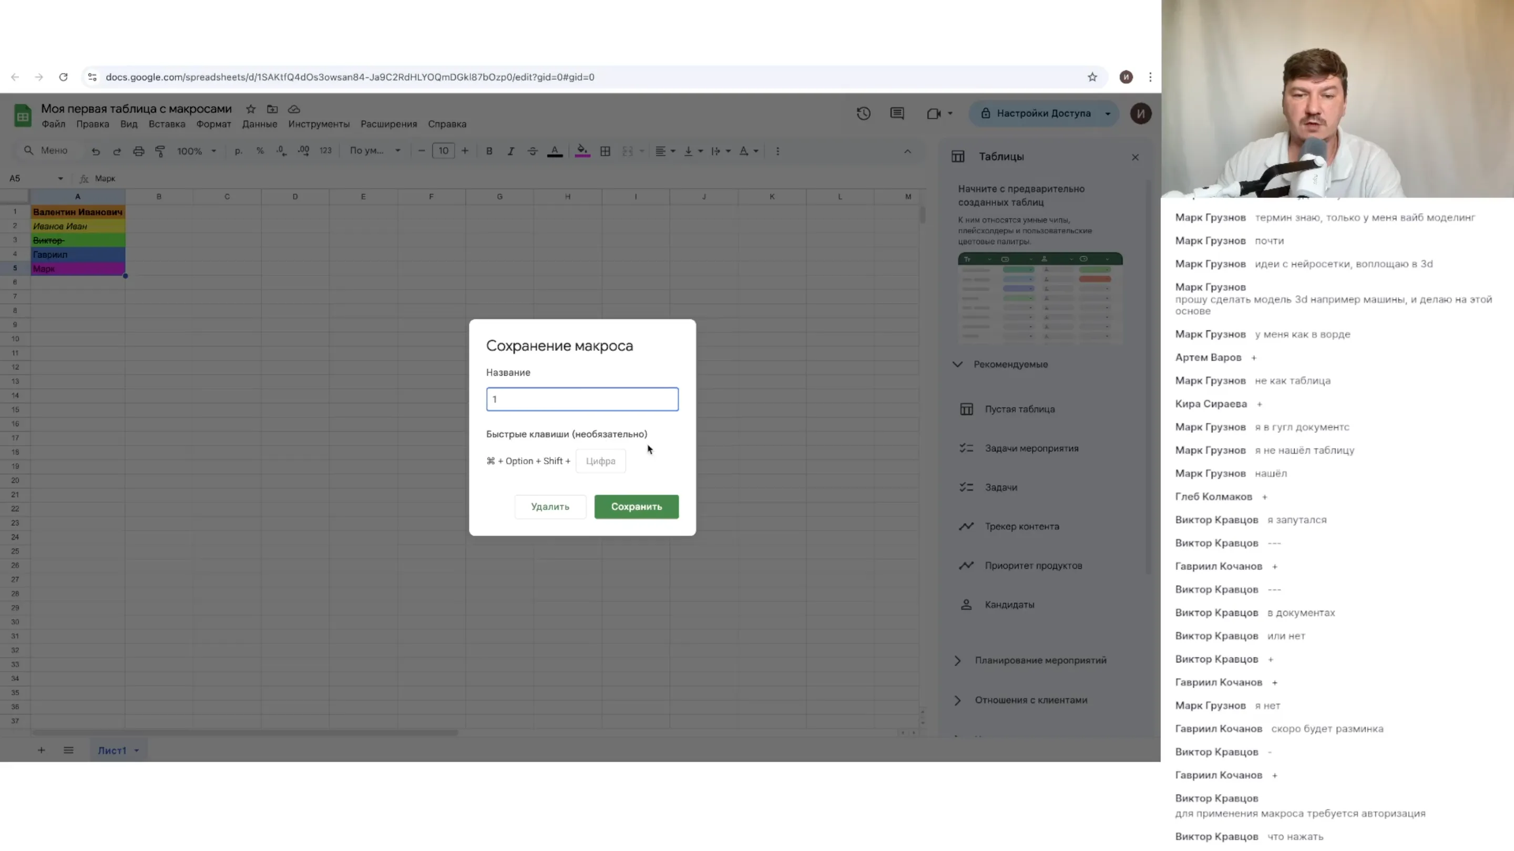Click the fill color paint bucket icon
This screenshot has height=851, width=1514.
click(582, 151)
